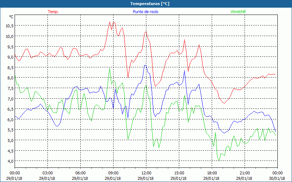This screenshot has height=182, width=292.
Task: Click the 12:00 time axis label
Action: (146, 173)
